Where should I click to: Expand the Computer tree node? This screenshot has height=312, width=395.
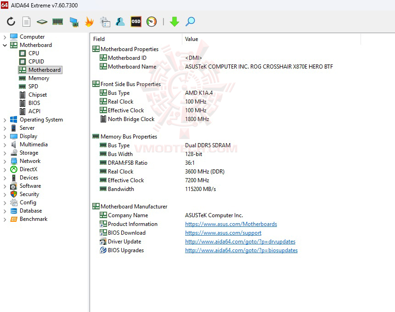pos(5,37)
